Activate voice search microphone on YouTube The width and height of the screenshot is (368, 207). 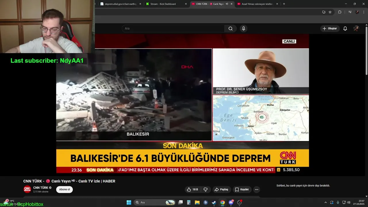point(244,28)
